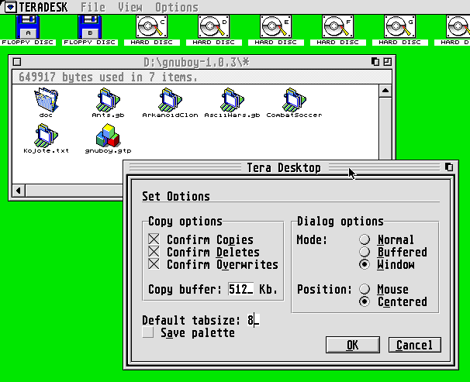Open the File menu
The width and height of the screenshot is (470, 382).
coord(92,7)
